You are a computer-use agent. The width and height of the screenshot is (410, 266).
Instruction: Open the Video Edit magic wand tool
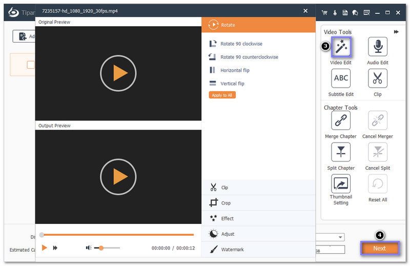[x=341, y=47]
